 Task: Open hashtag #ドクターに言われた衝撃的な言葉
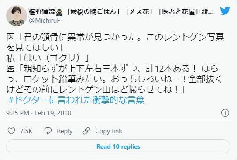pyautogui.click(x=76, y=100)
